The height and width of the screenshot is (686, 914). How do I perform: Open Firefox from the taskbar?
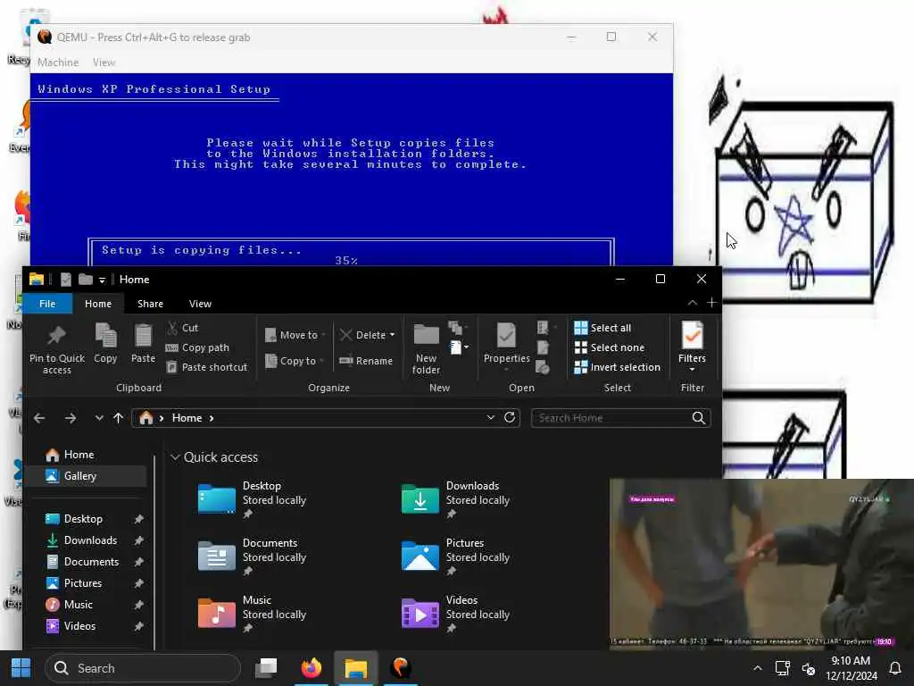312,668
